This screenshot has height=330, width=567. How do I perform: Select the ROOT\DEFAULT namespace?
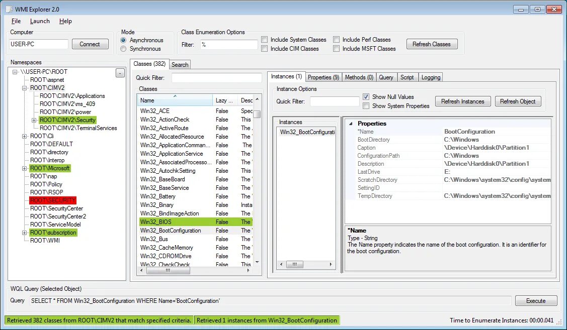coord(51,144)
